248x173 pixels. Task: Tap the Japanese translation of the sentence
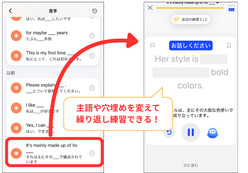pyautogui.click(x=203, y=113)
